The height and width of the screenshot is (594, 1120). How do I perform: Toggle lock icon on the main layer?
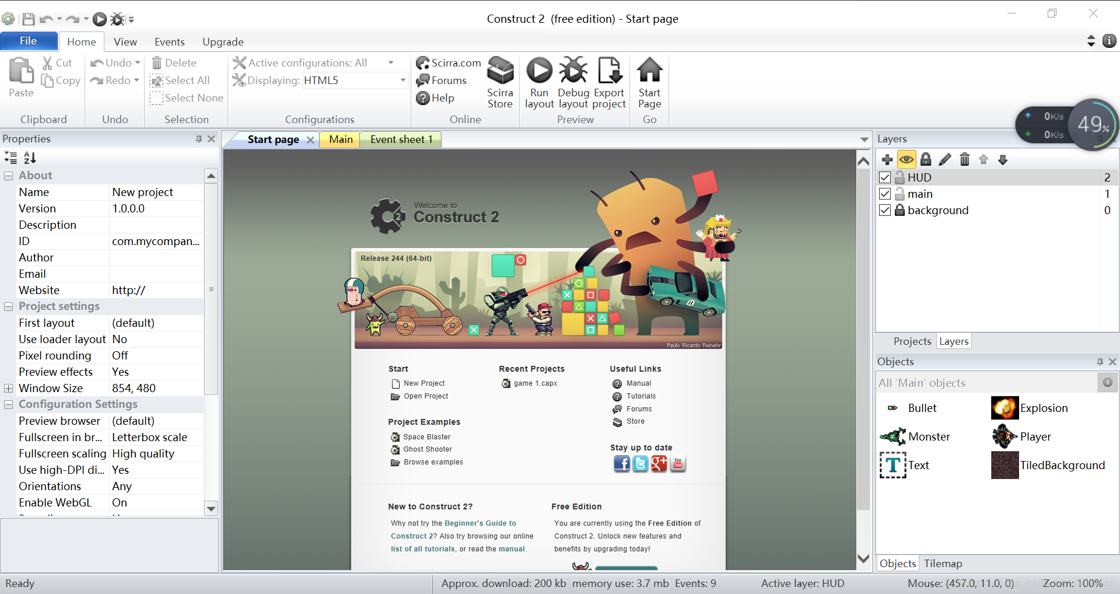[x=900, y=194]
